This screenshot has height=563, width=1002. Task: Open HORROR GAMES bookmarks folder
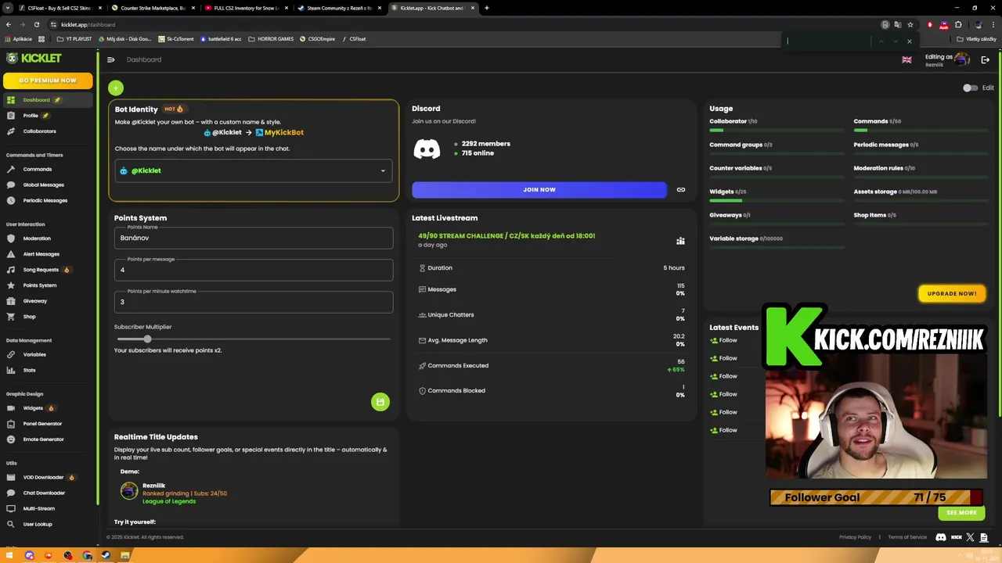pos(271,39)
